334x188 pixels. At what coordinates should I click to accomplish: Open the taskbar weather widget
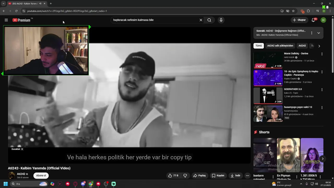point(282,184)
